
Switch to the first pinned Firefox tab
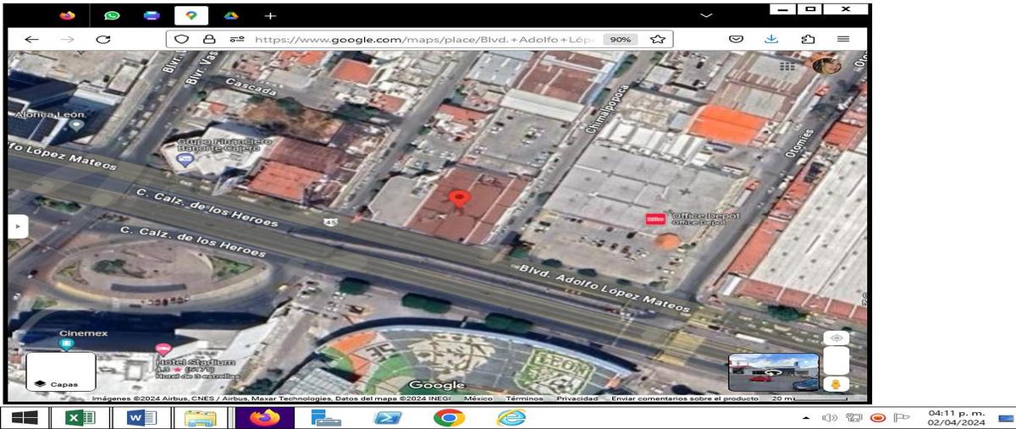68,15
